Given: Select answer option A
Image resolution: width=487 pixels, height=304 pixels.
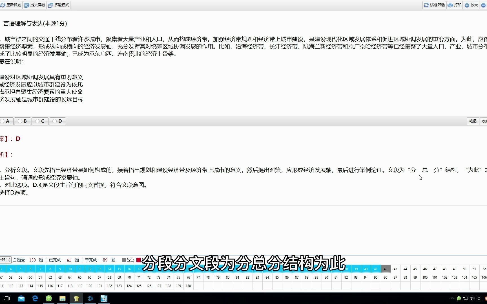Looking at the screenshot, I should coord(6,121).
